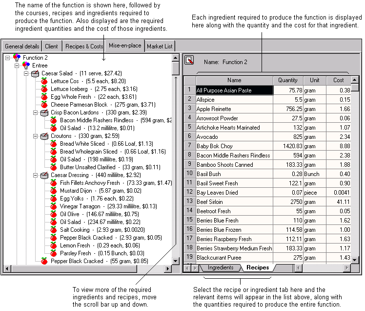The width and height of the screenshot is (365, 311).
Task: Click the apple icon beside Fish Fillets Anchovy Fresh
Action: point(54,183)
